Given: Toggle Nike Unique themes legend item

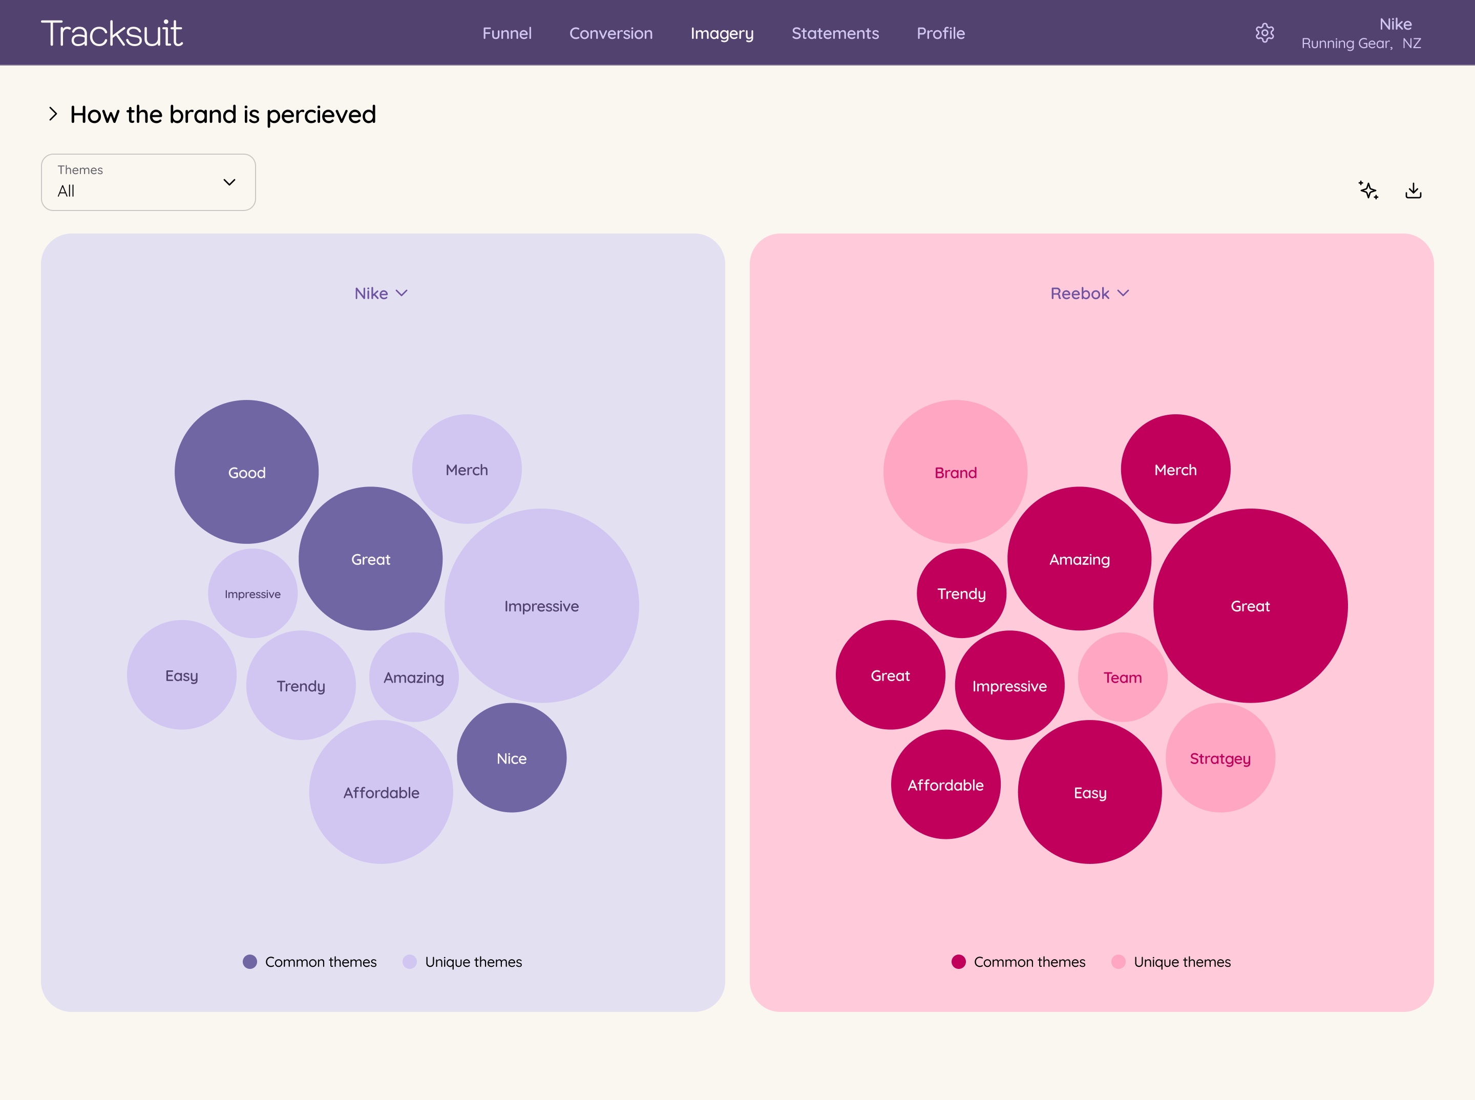Looking at the screenshot, I should 463,962.
